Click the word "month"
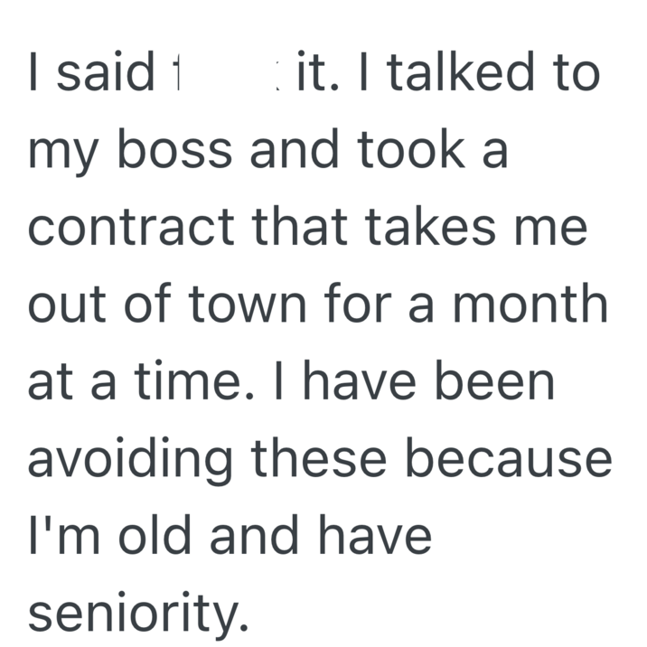Viewport: 647px width, 647px height. [533, 305]
